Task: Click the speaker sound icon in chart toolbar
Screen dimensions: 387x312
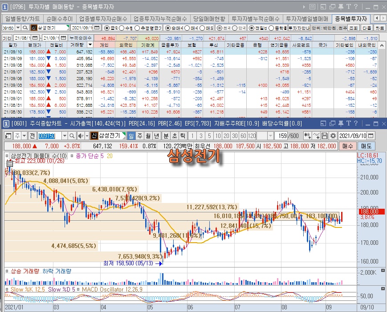Action: coord(81,136)
